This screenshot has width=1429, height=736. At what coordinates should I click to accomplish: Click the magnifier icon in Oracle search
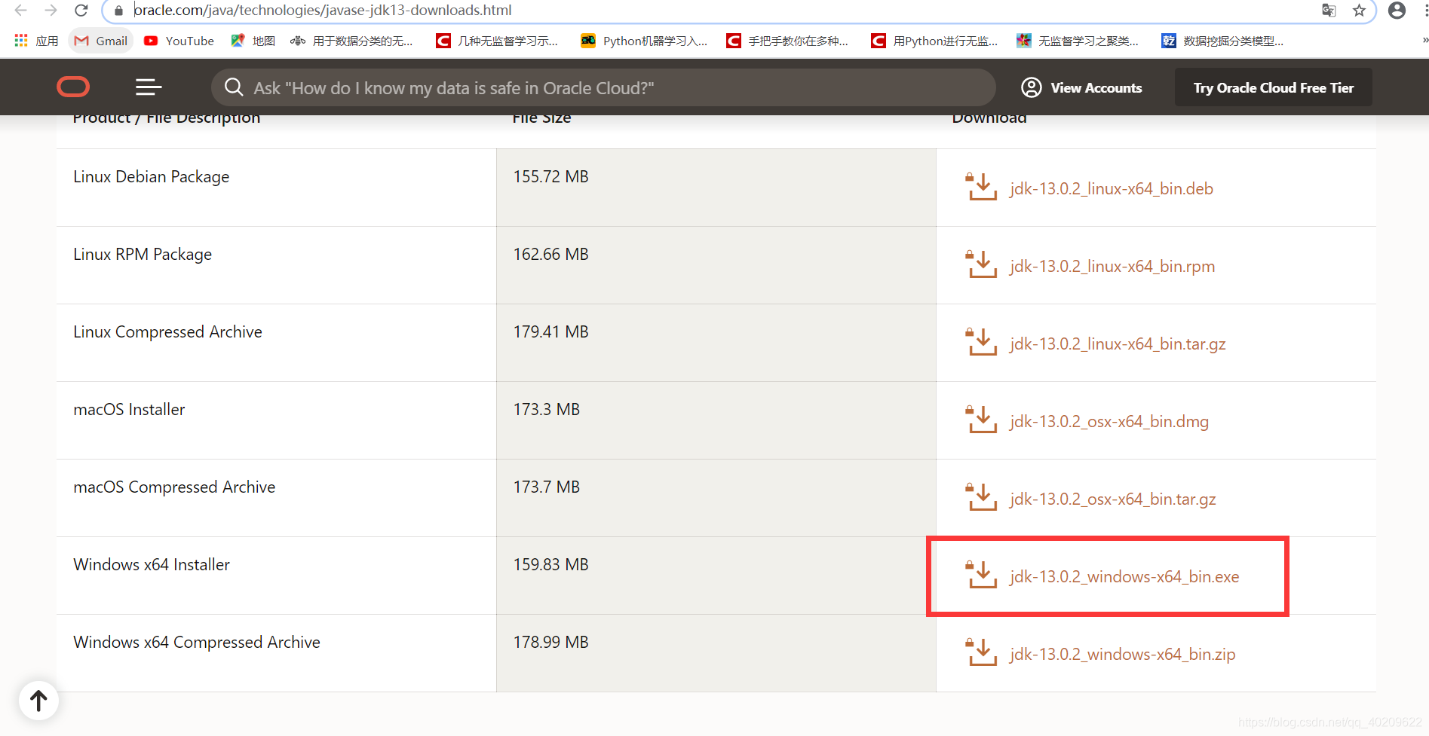(234, 87)
